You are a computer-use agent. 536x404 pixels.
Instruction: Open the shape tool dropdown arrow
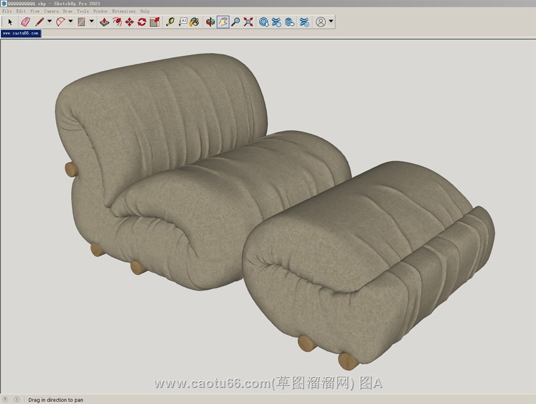point(91,22)
